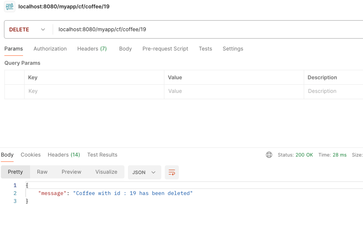Show the Preview response view
363x238 pixels.
click(x=71, y=172)
